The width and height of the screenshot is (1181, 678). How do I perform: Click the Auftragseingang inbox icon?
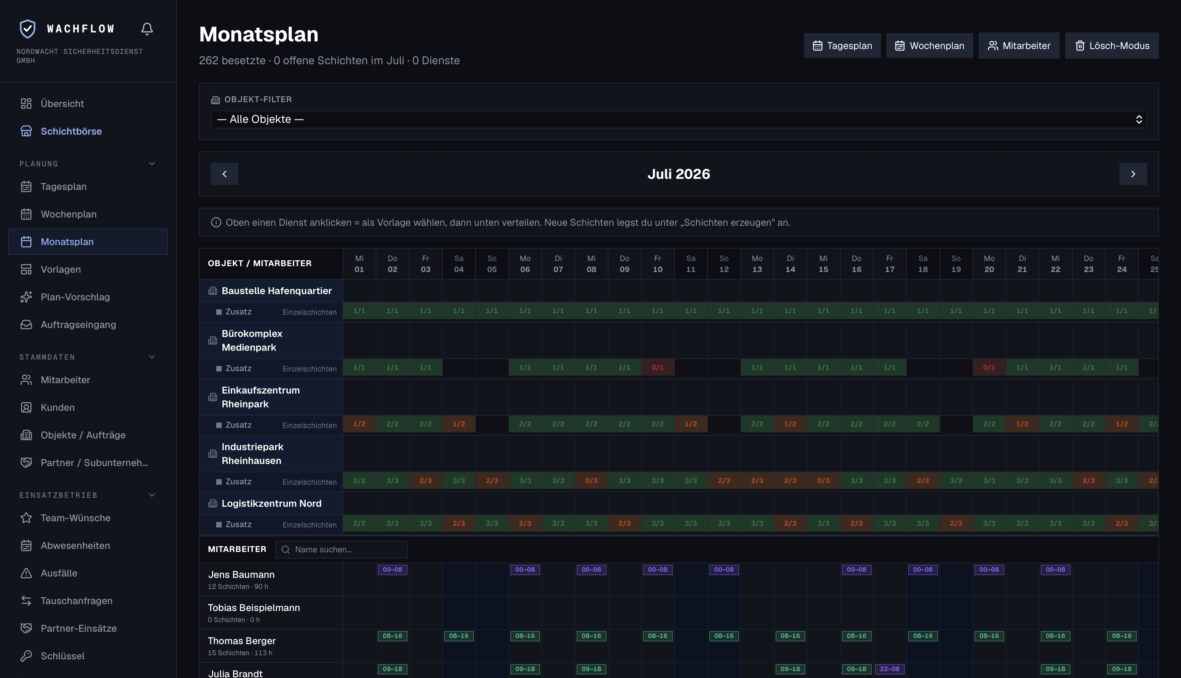(x=26, y=325)
